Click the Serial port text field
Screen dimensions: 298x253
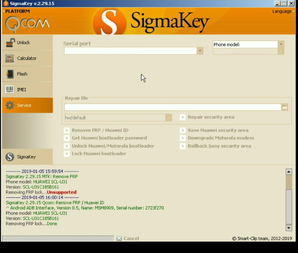(130, 51)
